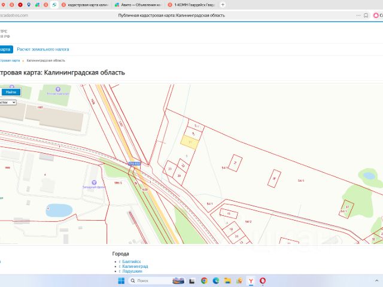The height and width of the screenshot is (287, 383).
Task: Select the active pinned teal pinwheel tab
Action: click(x=54, y=5)
